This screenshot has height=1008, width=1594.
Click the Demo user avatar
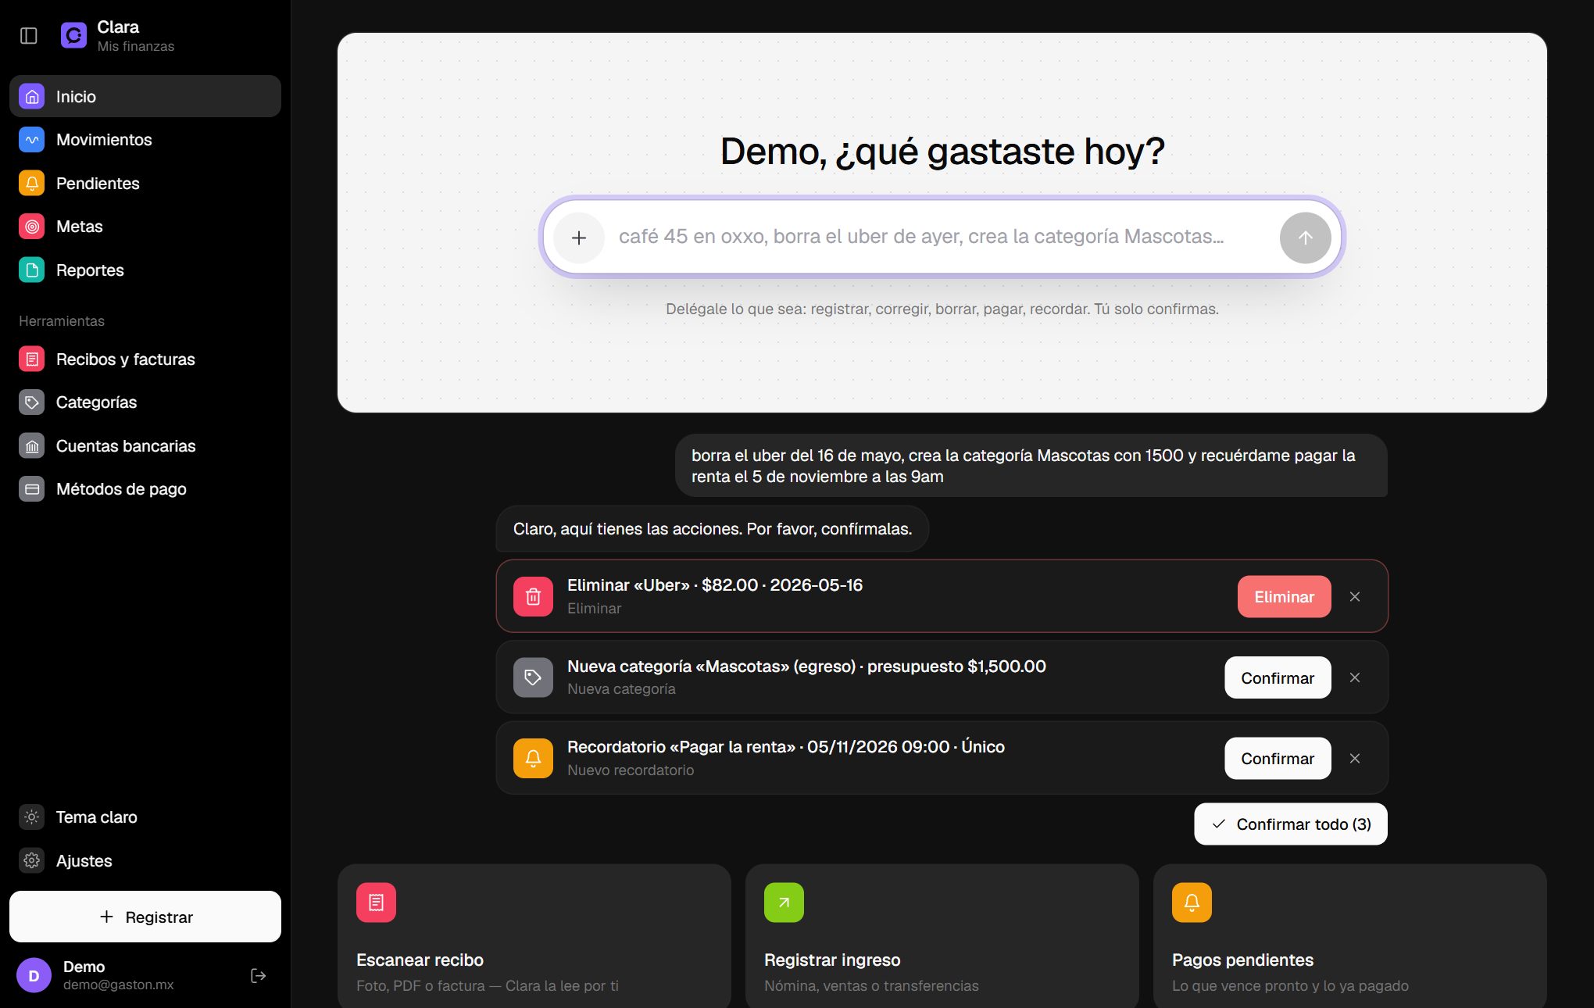[34, 975]
